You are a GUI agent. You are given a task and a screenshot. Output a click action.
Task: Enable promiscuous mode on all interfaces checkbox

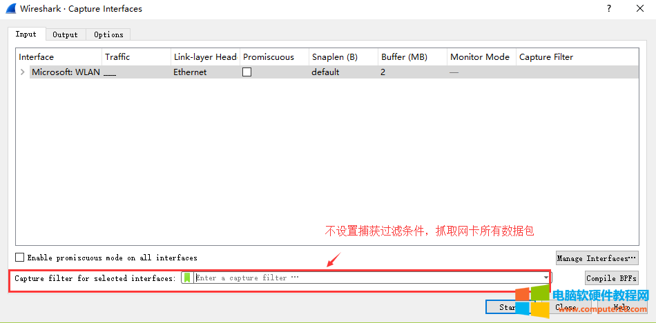19,258
